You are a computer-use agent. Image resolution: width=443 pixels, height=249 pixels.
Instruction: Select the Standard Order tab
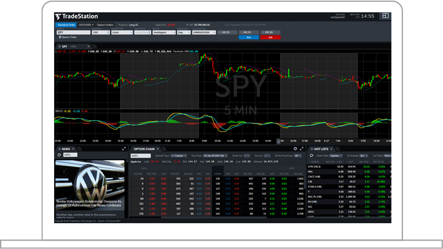pyautogui.click(x=66, y=25)
